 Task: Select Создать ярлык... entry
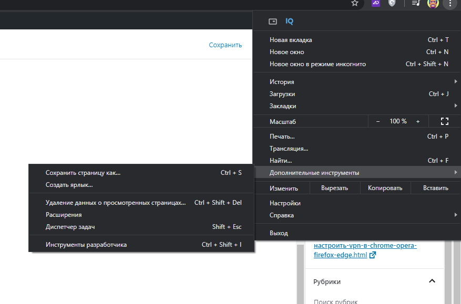(141, 185)
